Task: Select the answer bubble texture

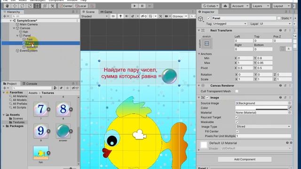Action: click(x=63, y=131)
